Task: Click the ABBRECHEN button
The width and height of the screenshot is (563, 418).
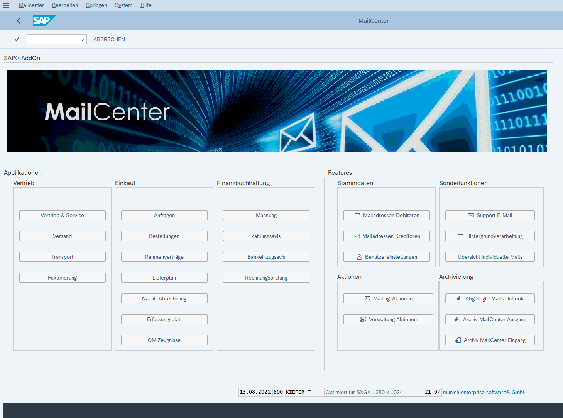Action: tap(109, 39)
